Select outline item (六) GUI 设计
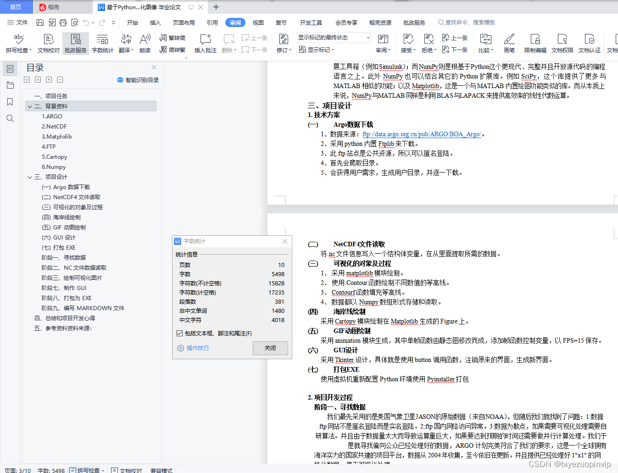Viewport: 618px width, 473px height. coord(59,238)
